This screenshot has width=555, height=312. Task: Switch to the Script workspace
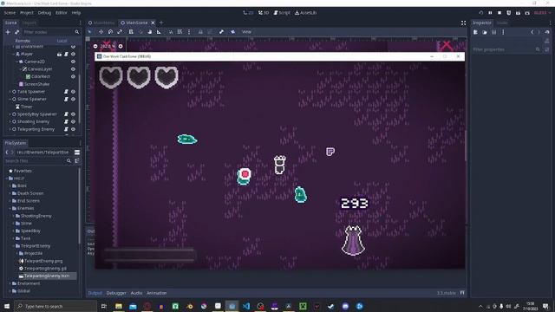[282, 13]
